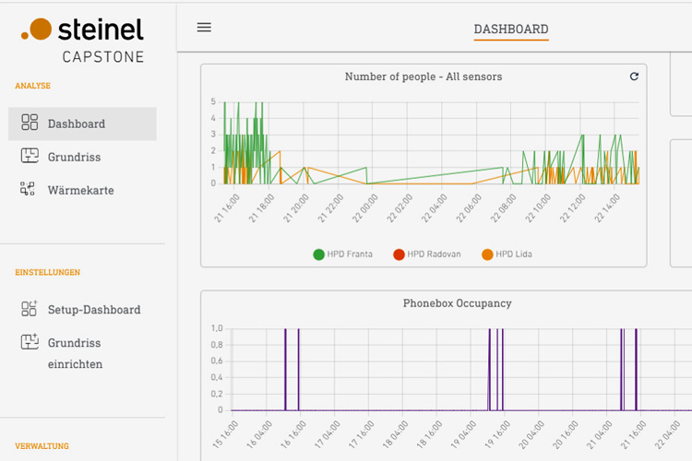Click the Phonebox Occupancy chart title
The image size is (692, 461).
coord(457,303)
